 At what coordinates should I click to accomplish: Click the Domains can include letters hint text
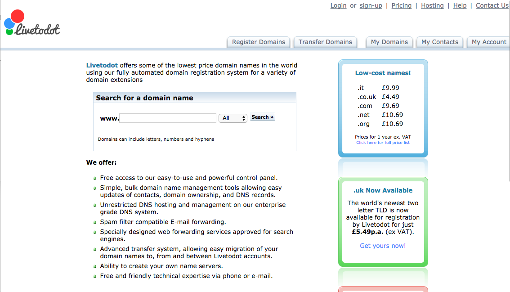coord(156,139)
